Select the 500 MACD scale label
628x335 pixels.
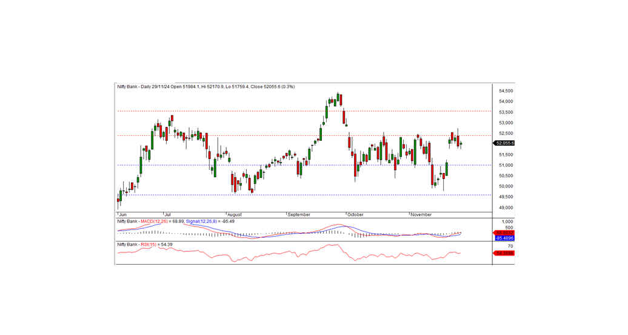pyautogui.click(x=509, y=228)
